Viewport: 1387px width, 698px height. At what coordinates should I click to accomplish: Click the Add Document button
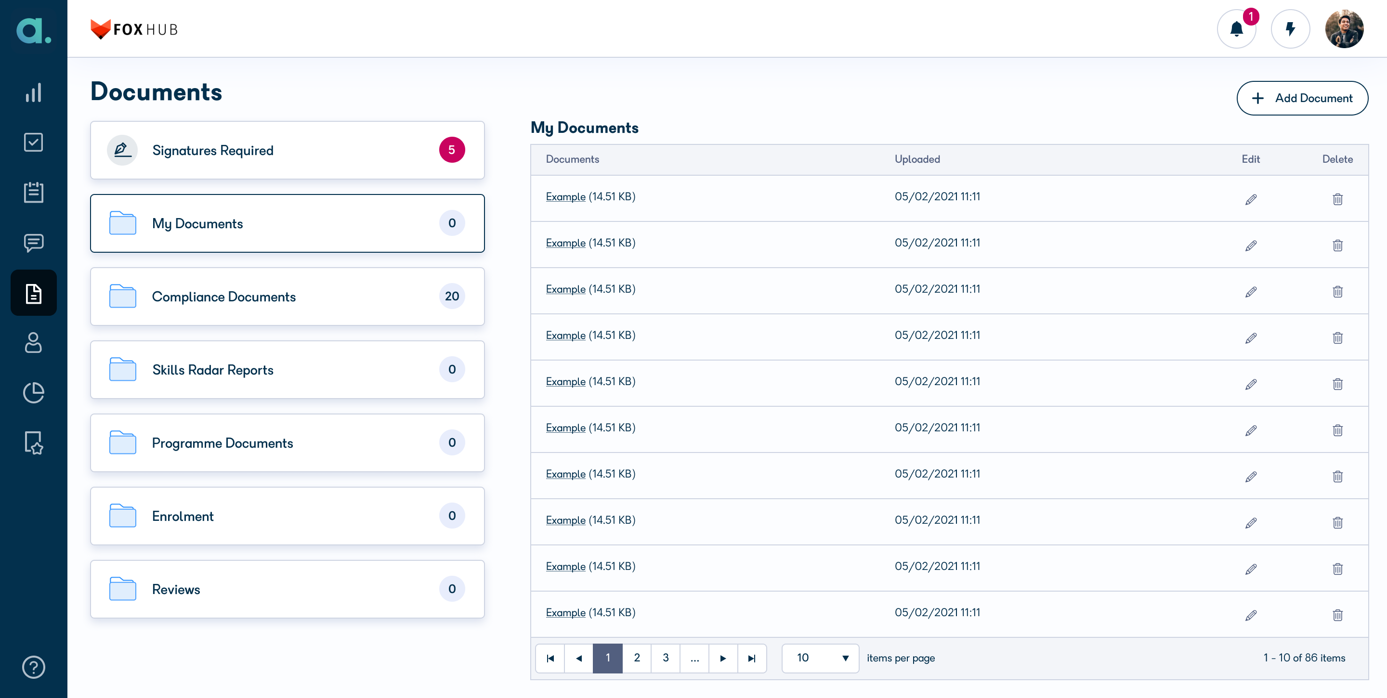point(1302,98)
